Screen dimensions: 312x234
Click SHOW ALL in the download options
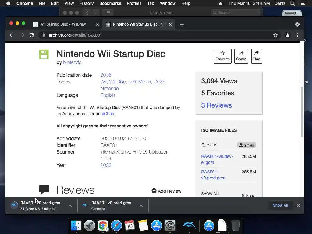click(x=211, y=193)
